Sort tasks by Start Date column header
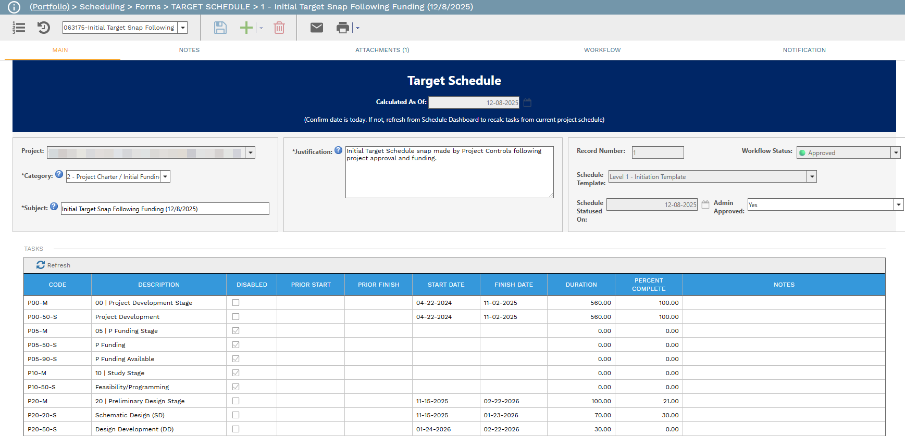905x436 pixels. click(x=446, y=285)
